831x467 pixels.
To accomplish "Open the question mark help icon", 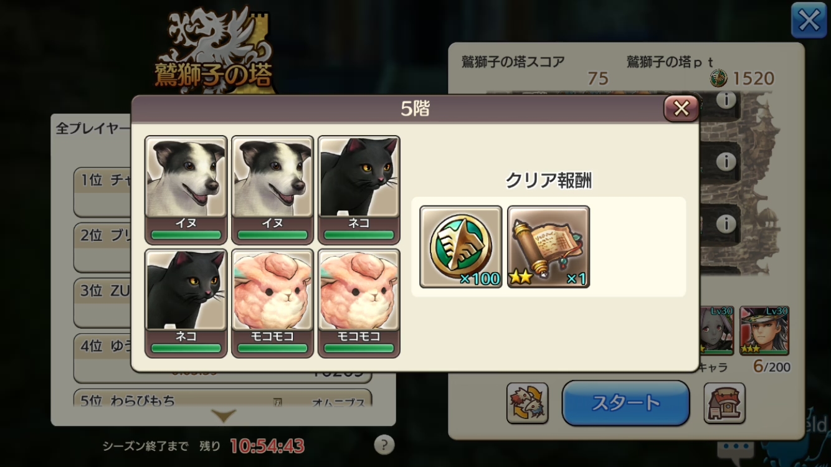I will [384, 445].
